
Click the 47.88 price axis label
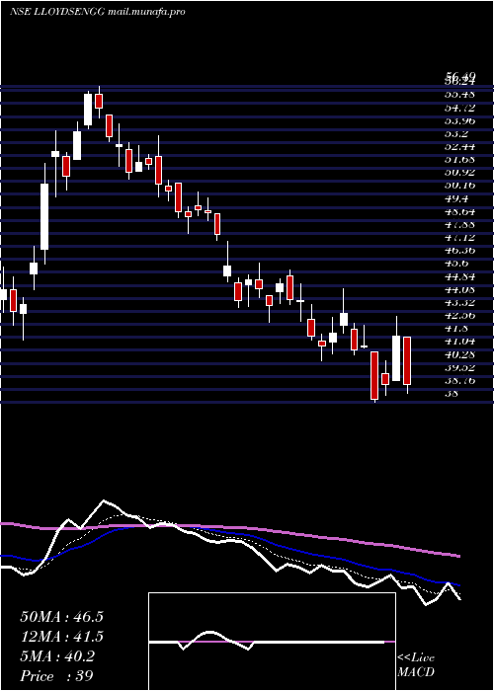point(459,224)
